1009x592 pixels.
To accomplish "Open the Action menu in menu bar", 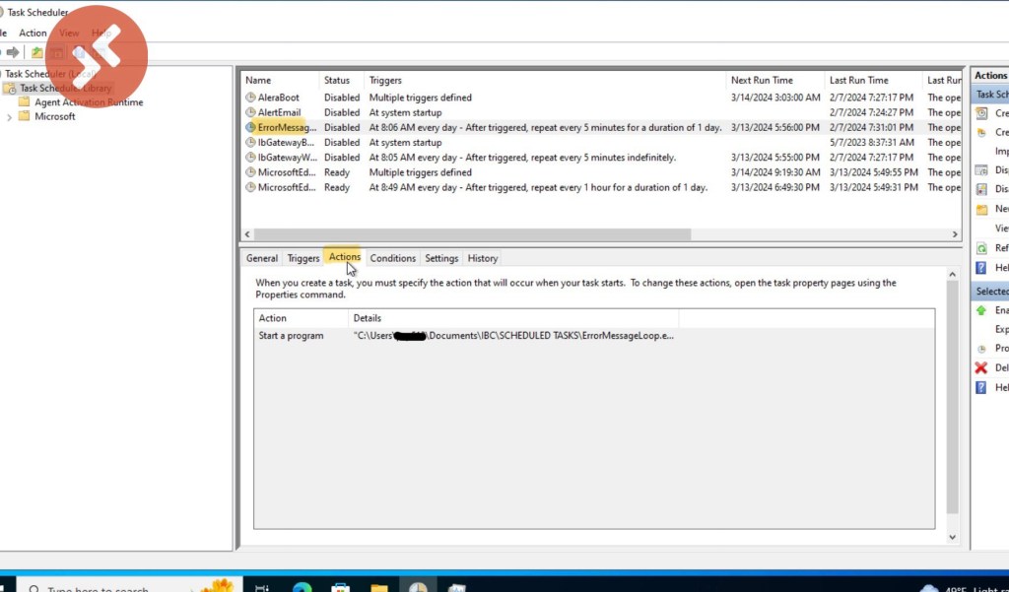I will coord(33,33).
